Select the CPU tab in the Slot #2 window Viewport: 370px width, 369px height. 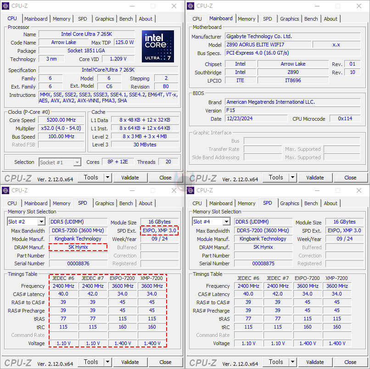tap(12, 203)
